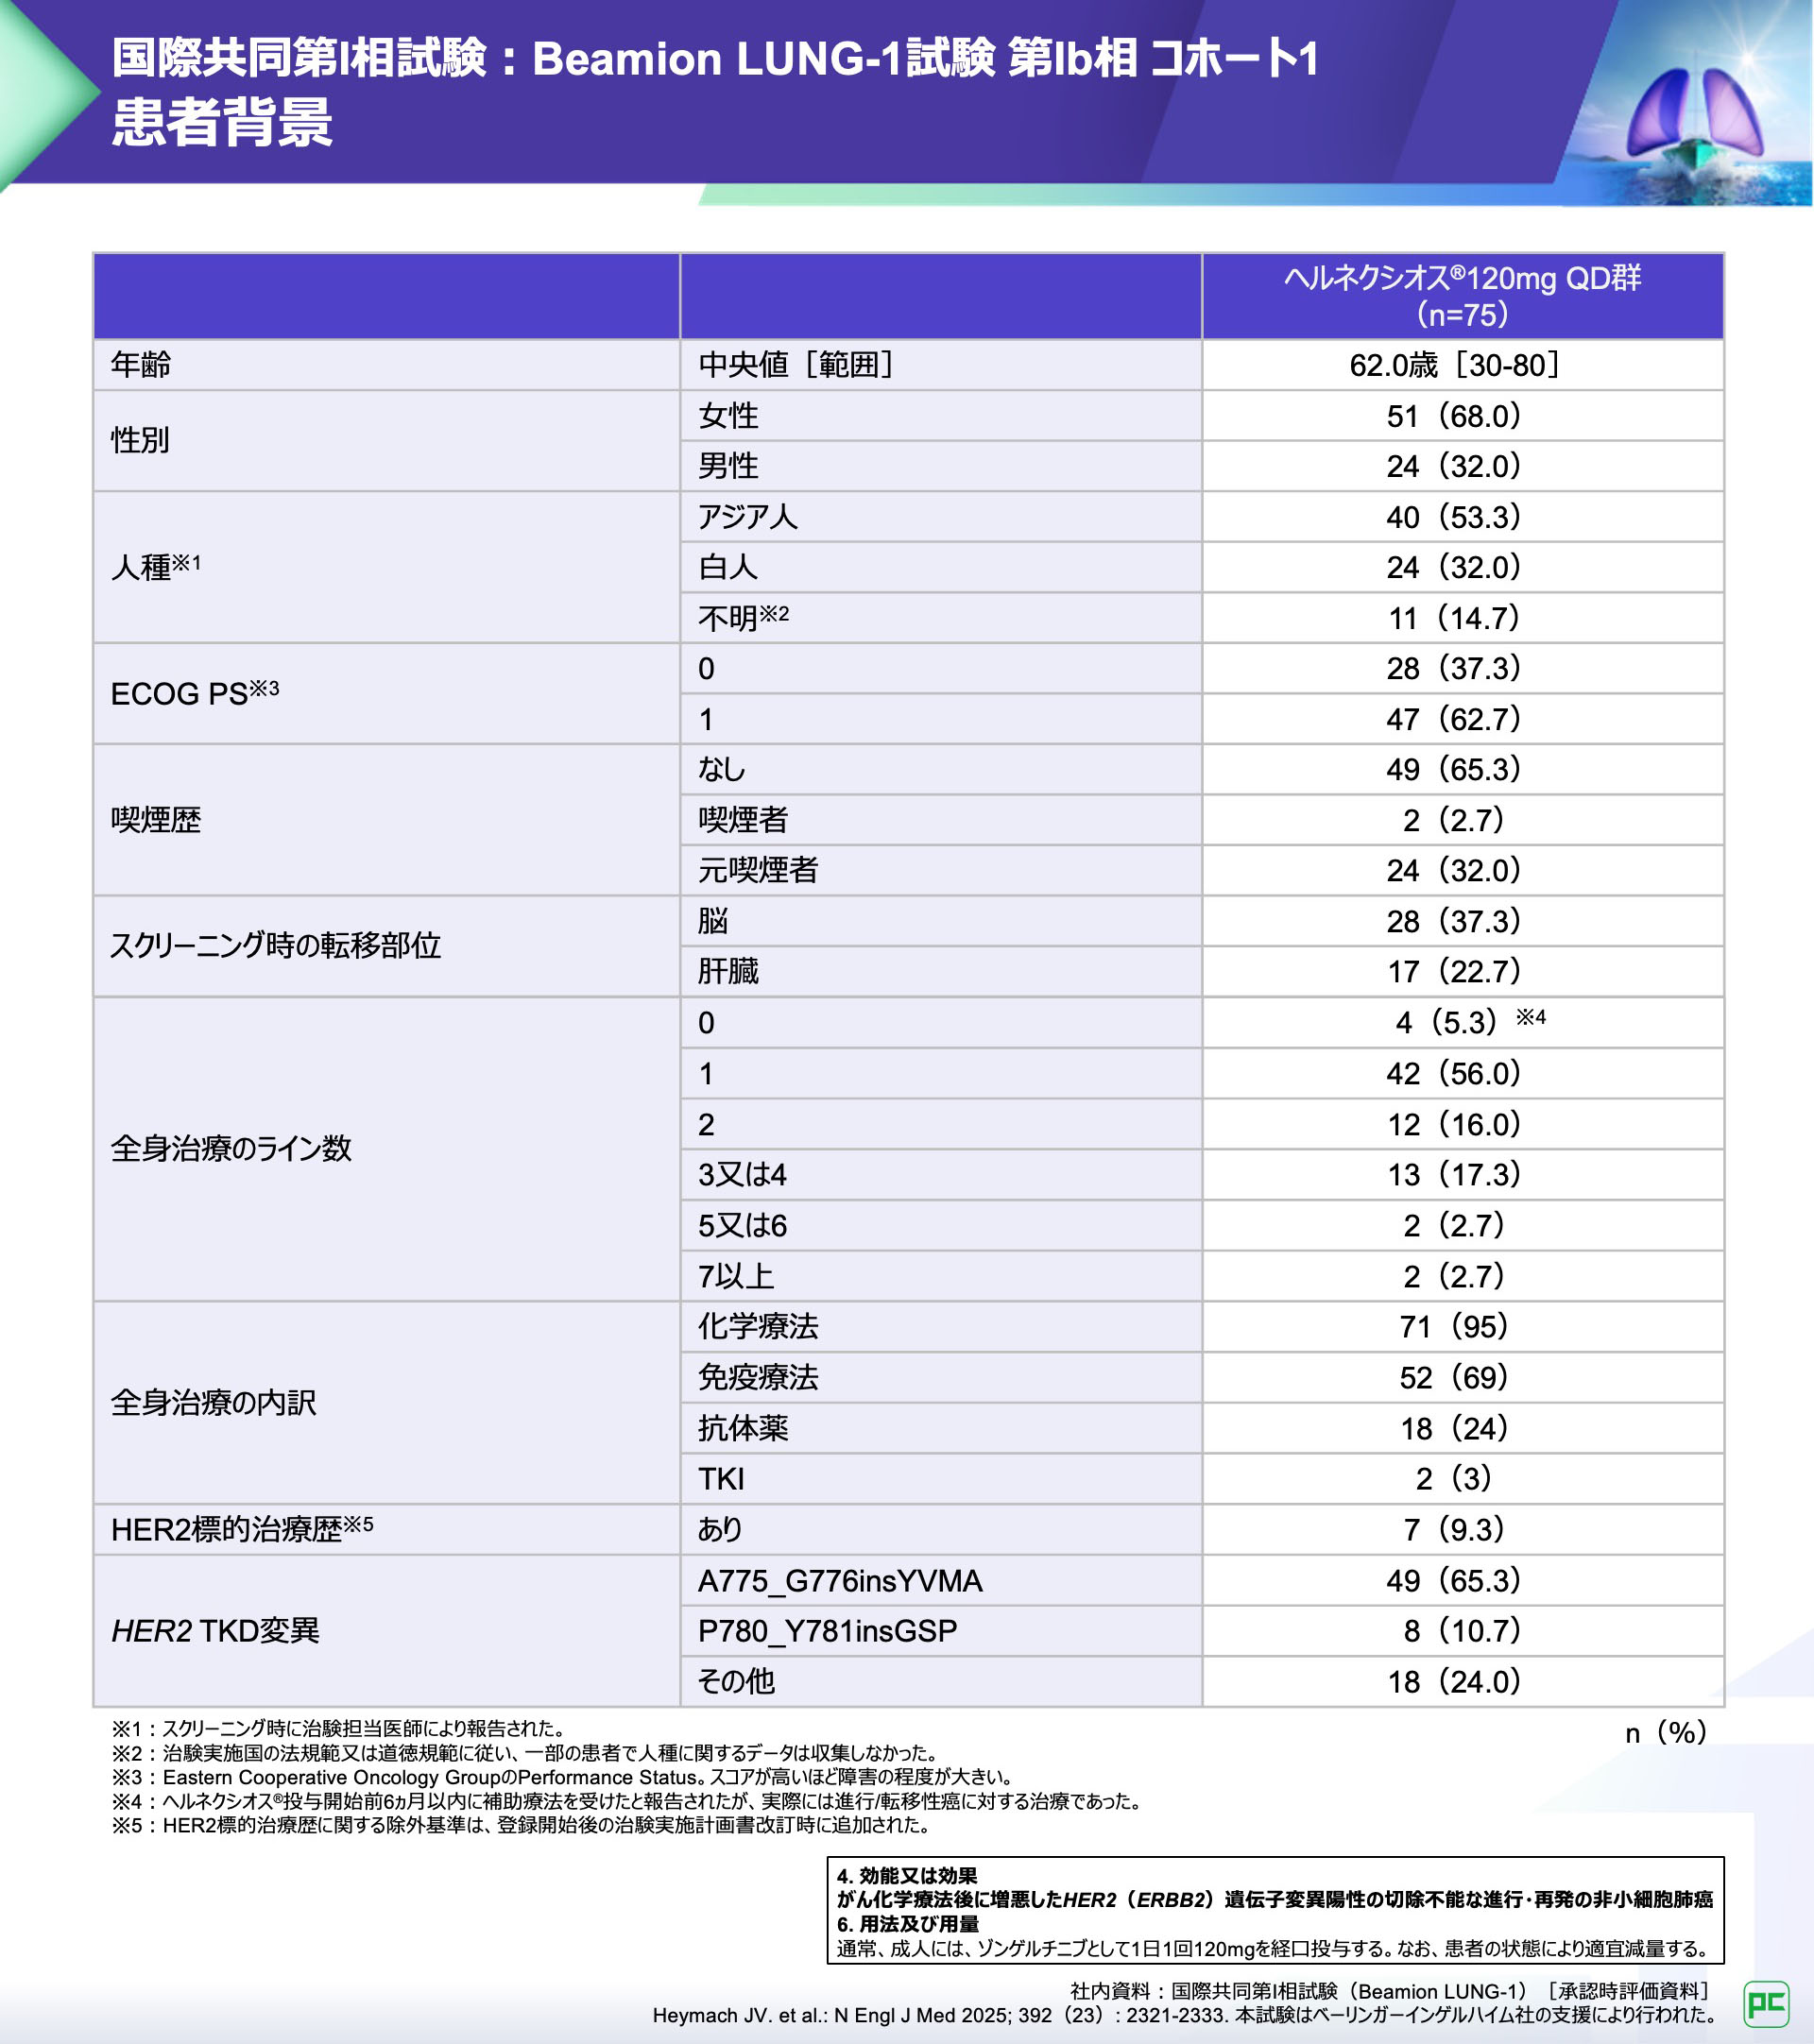The height and width of the screenshot is (2044, 1814).
Task: Click the HER2 TKD変異 row label
Action: 215,1631
